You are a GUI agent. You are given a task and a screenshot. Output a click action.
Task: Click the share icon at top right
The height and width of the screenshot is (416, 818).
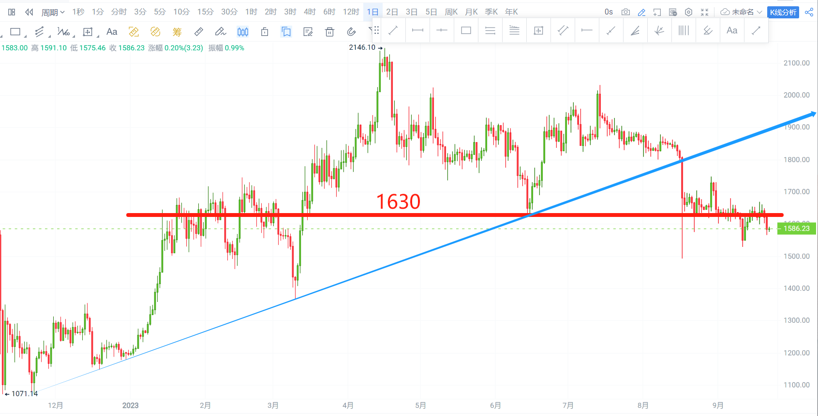pos(809,12)
